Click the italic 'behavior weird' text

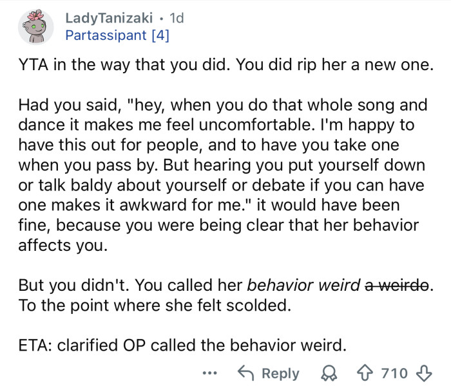pos(303,285)
